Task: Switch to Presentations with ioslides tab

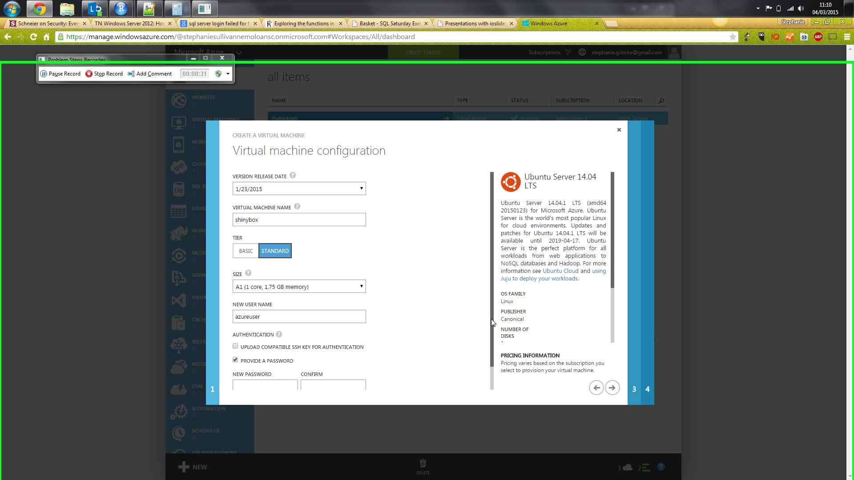Action: pos(474,24)
